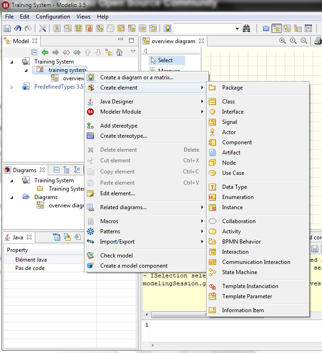Choose Create a diagram or a matrix
This screenshot has height=353, width=322.
point(146,77)
